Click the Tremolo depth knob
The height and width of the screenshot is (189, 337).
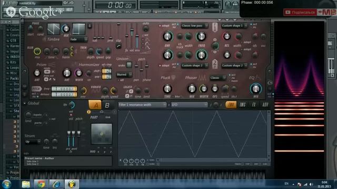tap(91, 51)
